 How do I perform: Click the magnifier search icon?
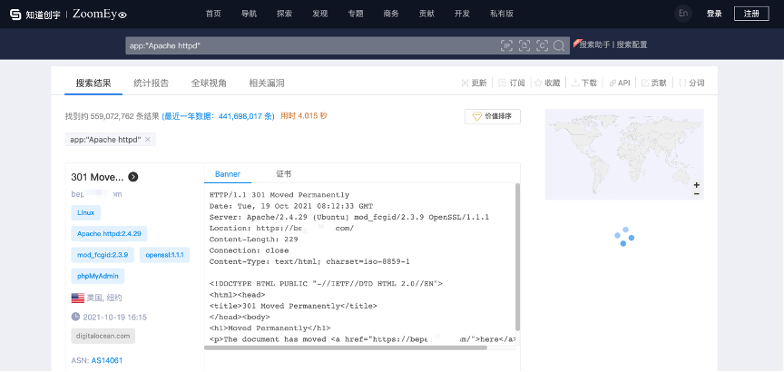[559, 45]
